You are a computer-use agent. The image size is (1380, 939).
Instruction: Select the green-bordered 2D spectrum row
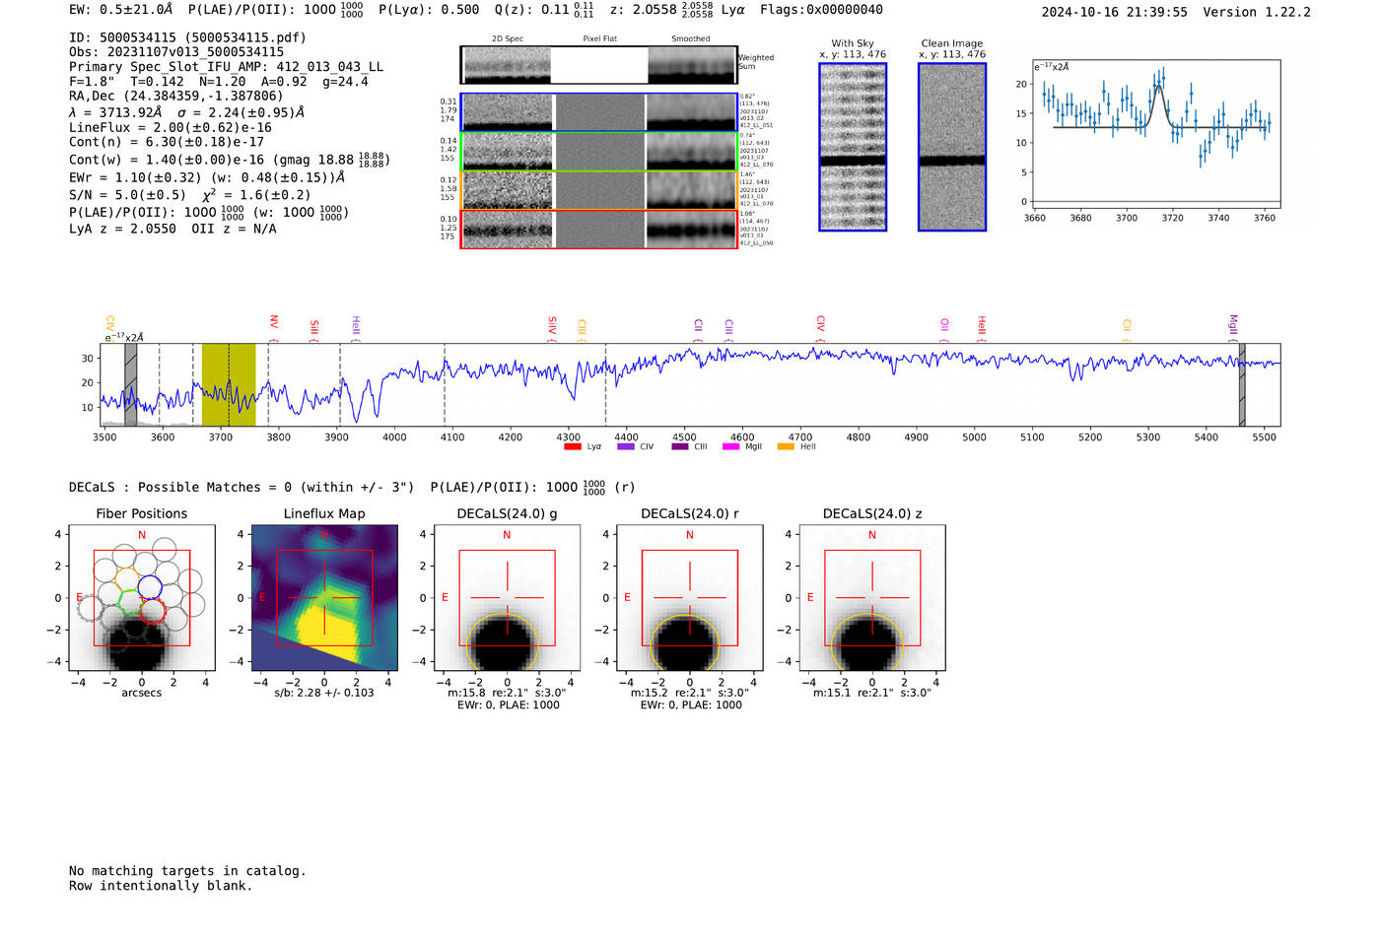tap(599, 152)
